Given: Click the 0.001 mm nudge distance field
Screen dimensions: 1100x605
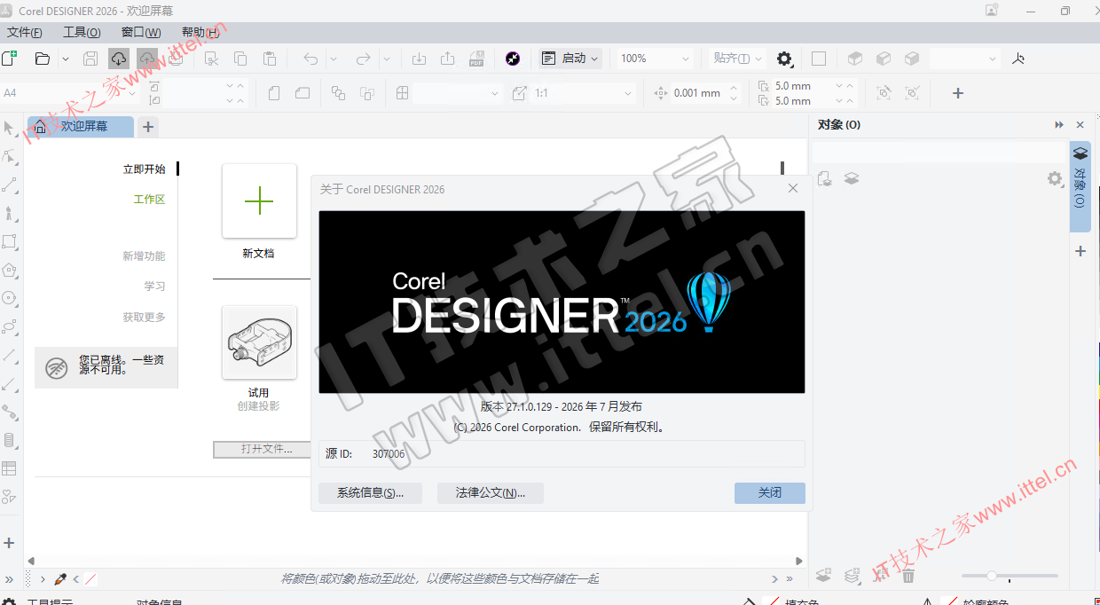Looking at the screenshot, I should click(697, 93).
